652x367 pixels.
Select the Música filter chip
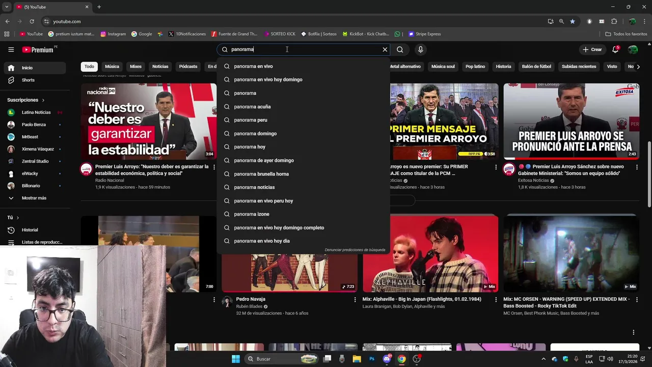pos(112,66)
